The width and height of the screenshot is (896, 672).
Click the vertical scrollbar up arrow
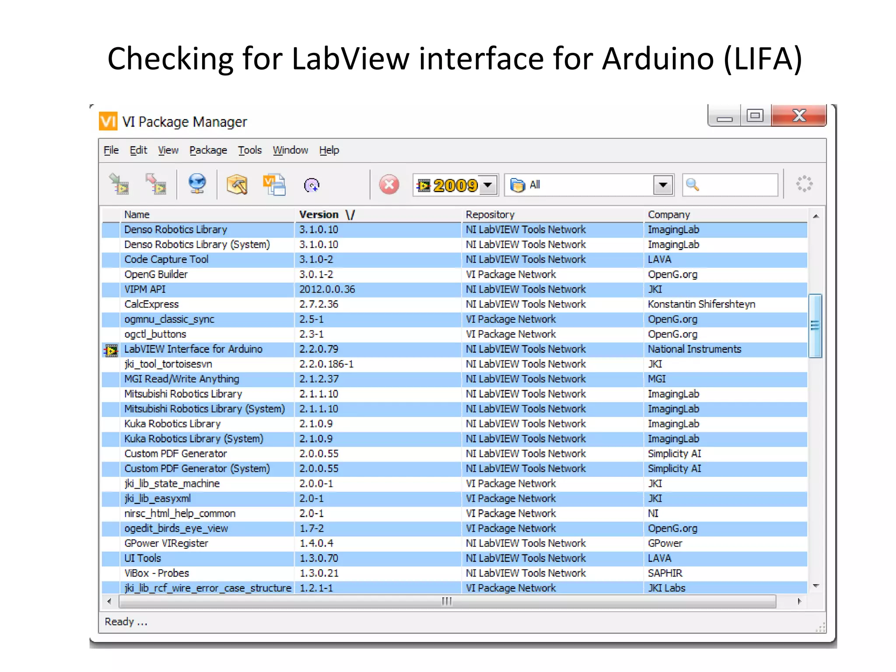pos(815,216)
